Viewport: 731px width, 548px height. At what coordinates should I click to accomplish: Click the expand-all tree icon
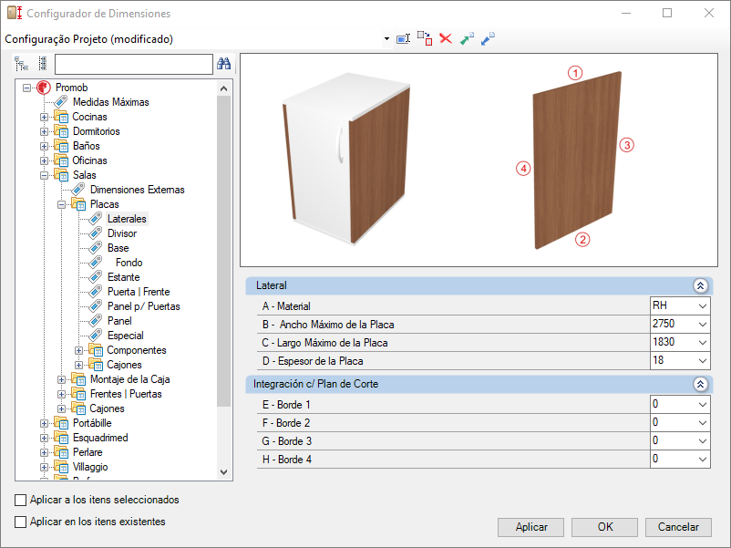[22, 64]
